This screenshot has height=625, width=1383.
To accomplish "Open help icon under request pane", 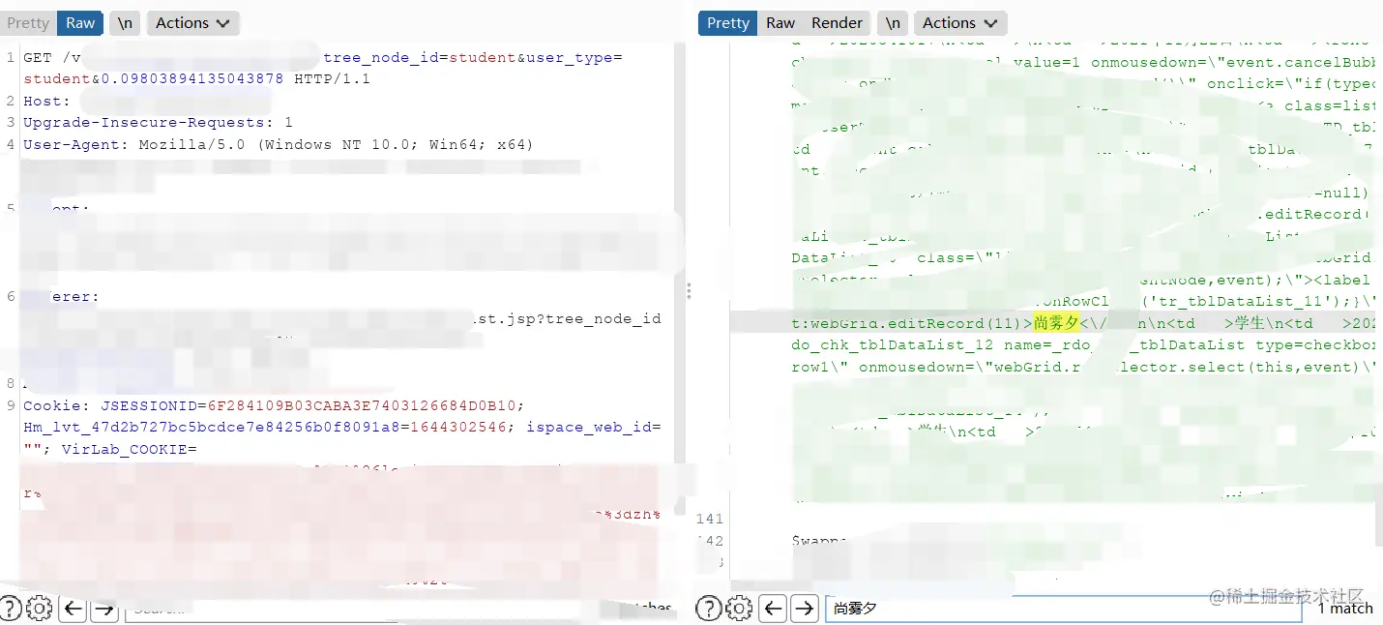I will 11,609.
